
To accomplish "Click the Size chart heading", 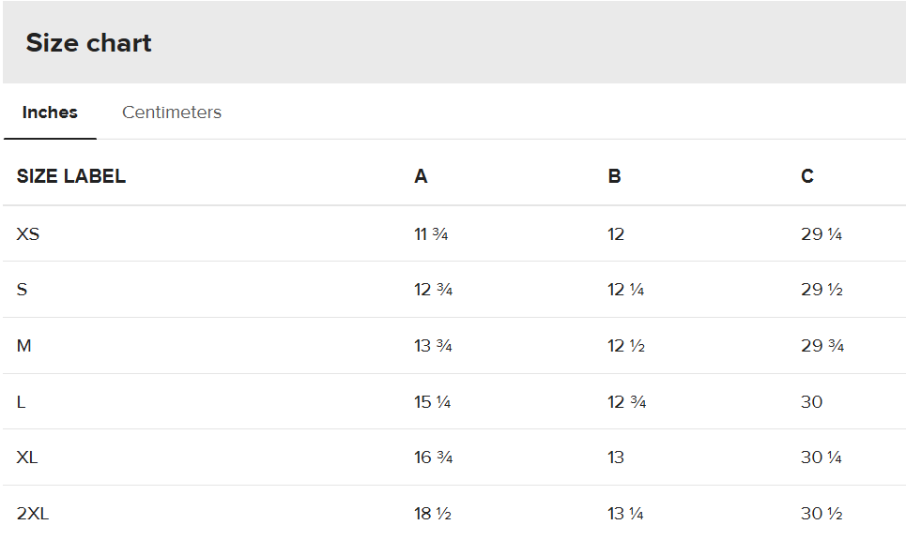I will click(x=88, y=43).
